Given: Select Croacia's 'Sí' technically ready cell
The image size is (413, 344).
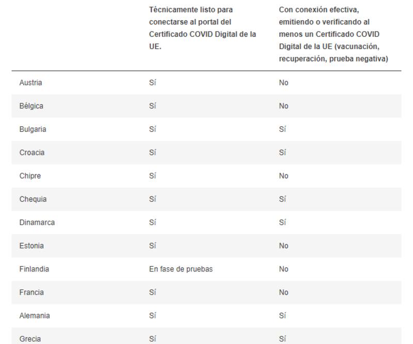Looking at the screenshot, I should 153,153.
